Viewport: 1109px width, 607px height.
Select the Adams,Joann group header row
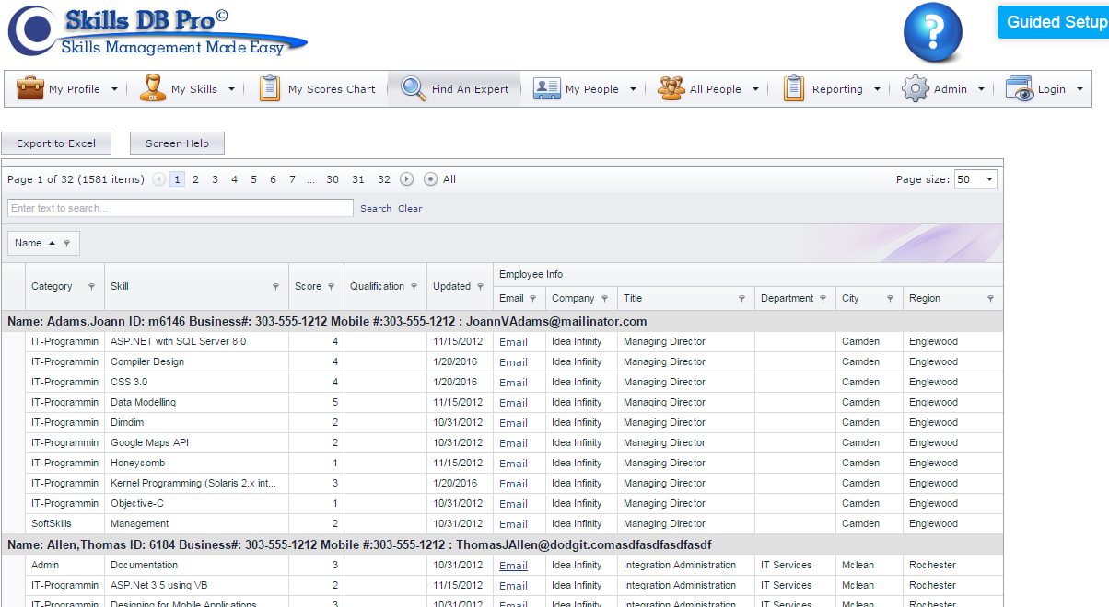502,321
